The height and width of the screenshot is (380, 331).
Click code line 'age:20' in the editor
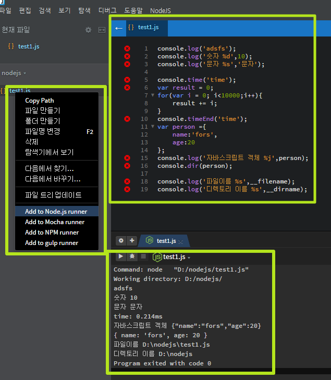(x=183, y=142)
